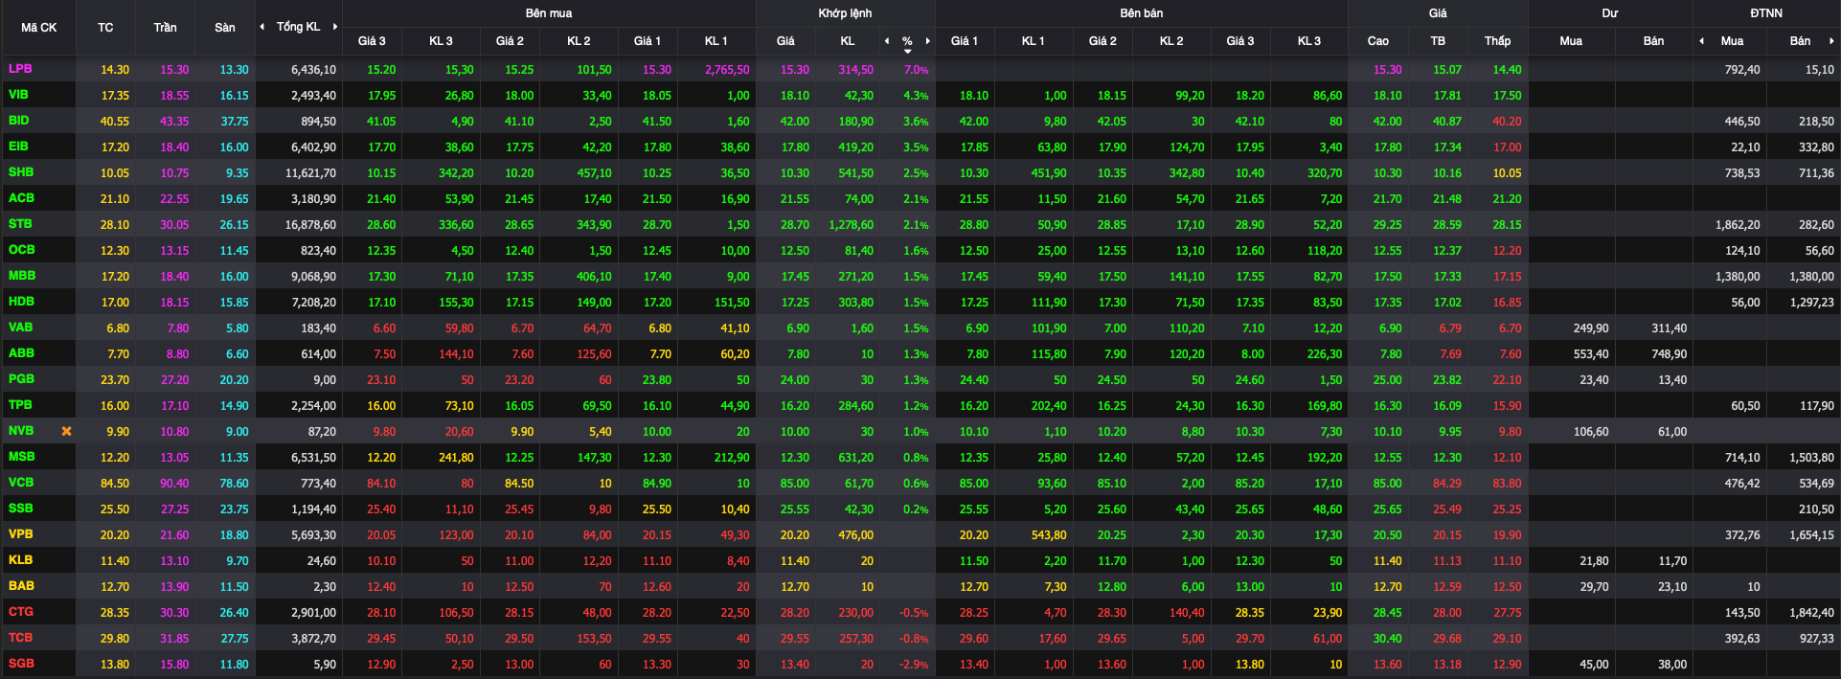Click the left arrow before ĐTNN Mua header

[1701, 41]
